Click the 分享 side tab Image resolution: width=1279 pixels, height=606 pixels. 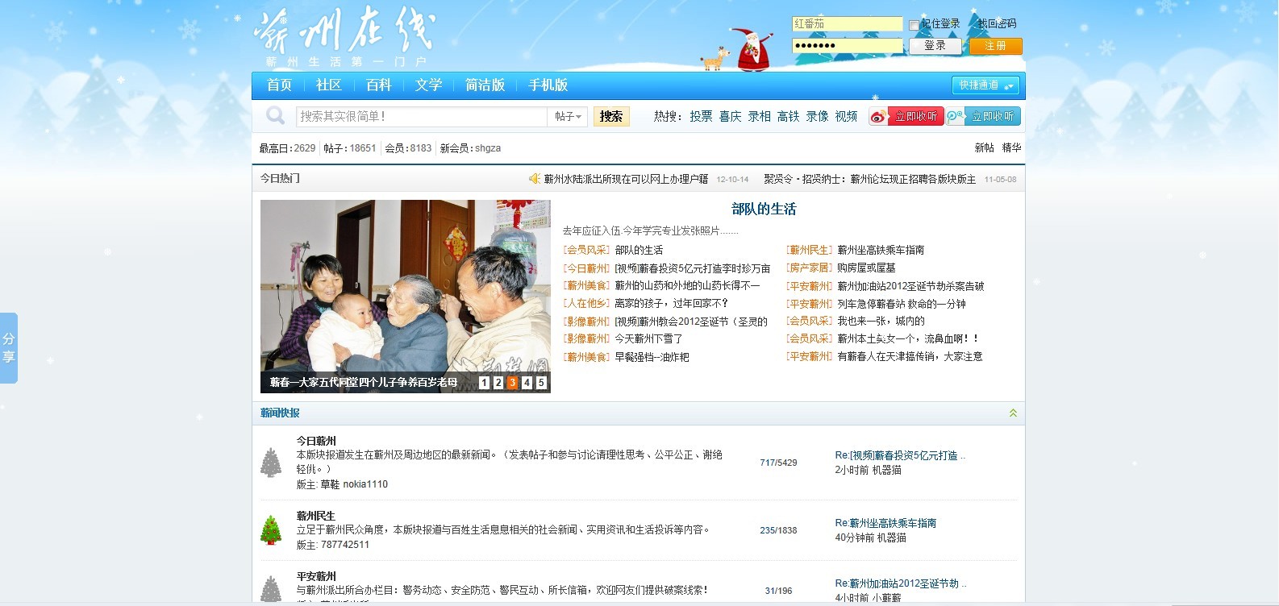click(8, 348)
